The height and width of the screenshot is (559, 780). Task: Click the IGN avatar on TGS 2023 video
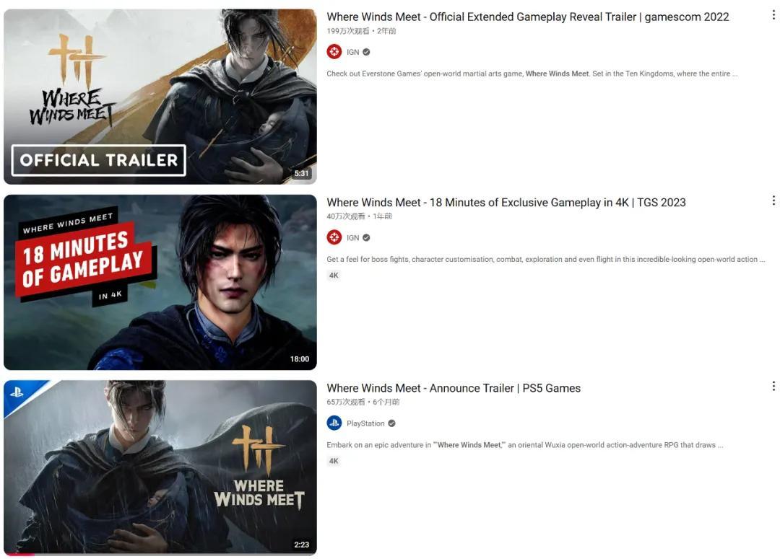(x=334, y=237)
